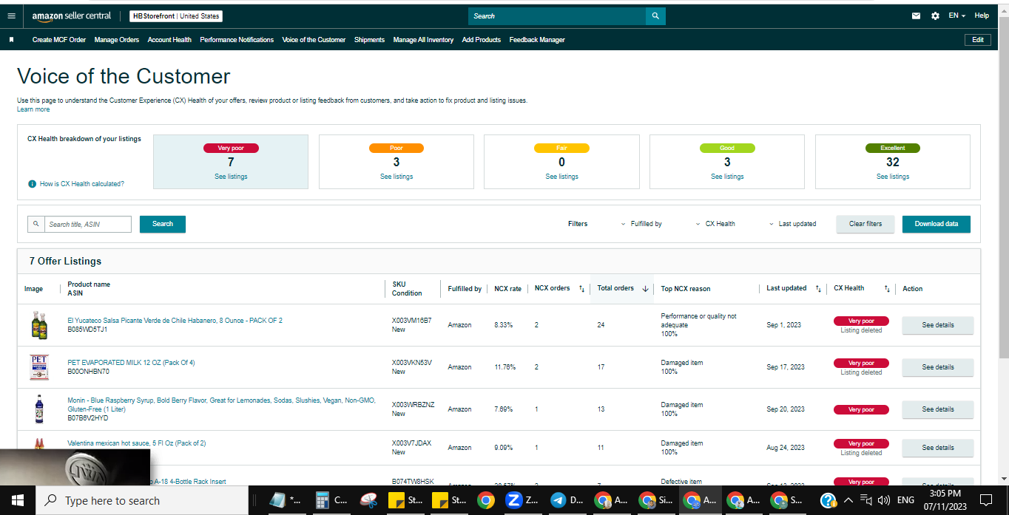This screenshot has width=1009, height=515.
Task: Click Clear filters
Action: click(865, 224)
